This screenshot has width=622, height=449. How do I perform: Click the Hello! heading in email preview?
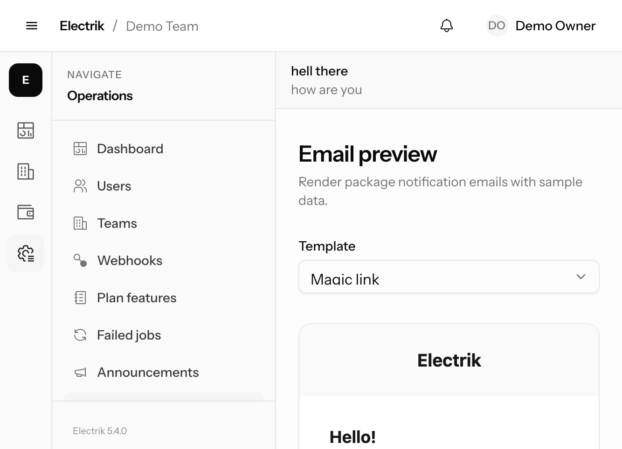point(352,437)
